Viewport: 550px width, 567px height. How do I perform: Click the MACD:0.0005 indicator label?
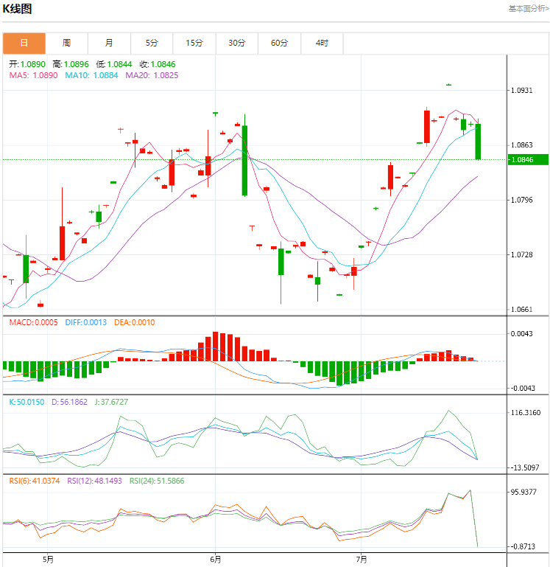tap(33, 322)
